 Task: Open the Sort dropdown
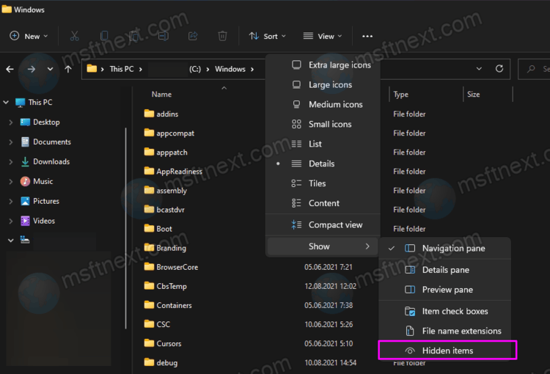click(267, 36)
